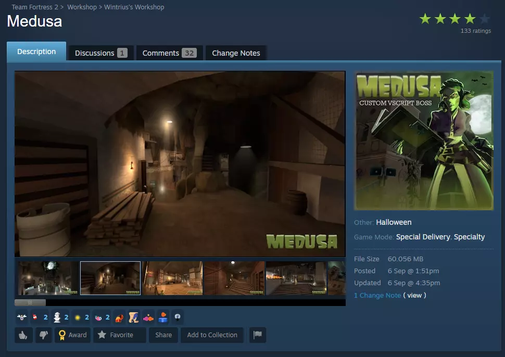Click the yellow glowing sun award icon
Image resolution: width=505 pixels, height=357 pixels.
tap(77, 317)
